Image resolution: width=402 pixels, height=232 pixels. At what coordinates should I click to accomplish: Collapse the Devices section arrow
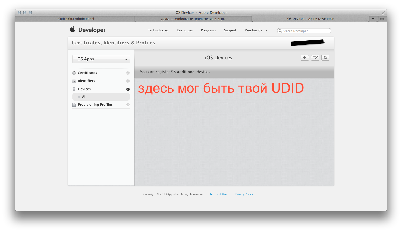(x=128, y=89)
